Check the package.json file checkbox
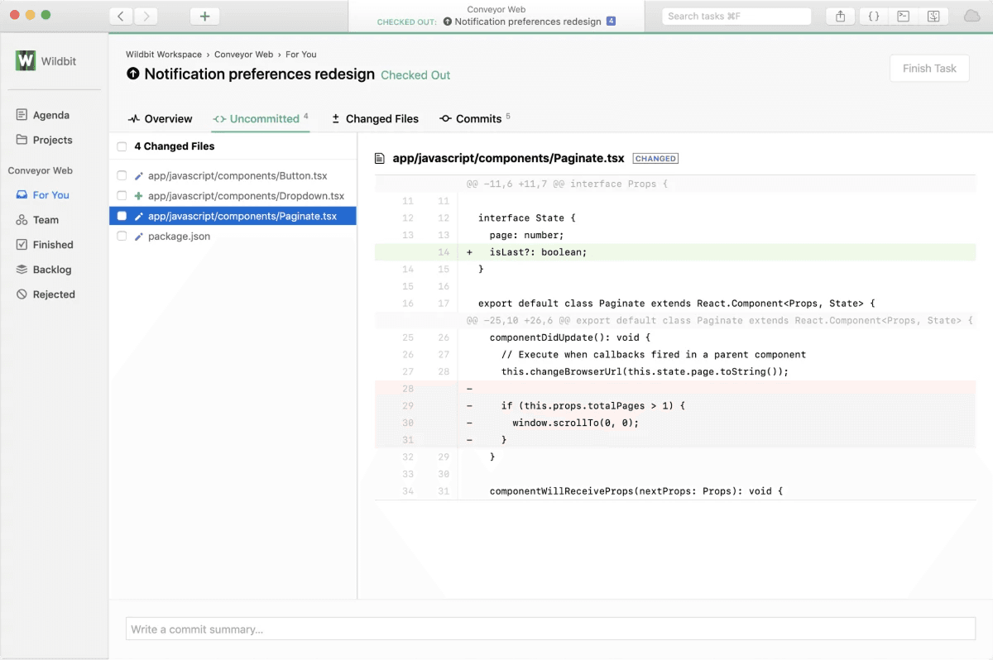The width and height of the screenshot is (993, 660). [x=122, y=236]
